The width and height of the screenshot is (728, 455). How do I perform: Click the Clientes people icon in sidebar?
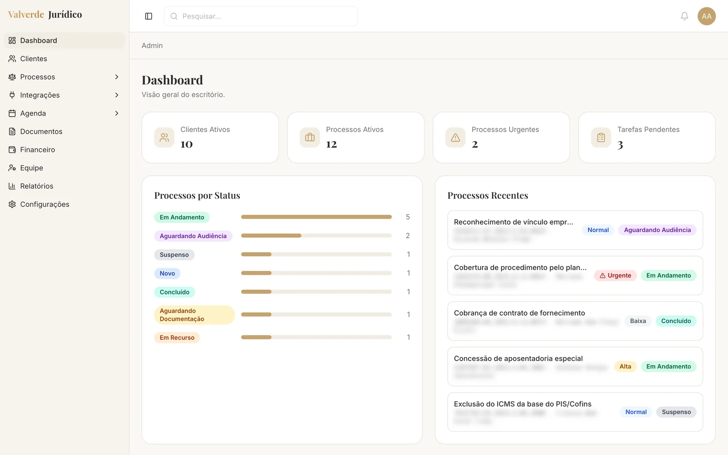click(x=12, y=59)
